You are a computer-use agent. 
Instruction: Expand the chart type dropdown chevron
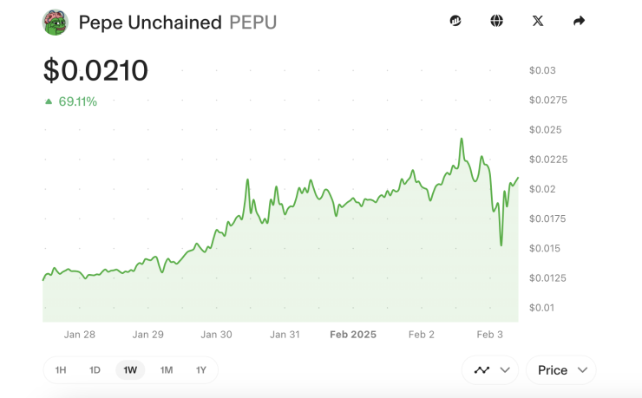(x=506, y=370)
